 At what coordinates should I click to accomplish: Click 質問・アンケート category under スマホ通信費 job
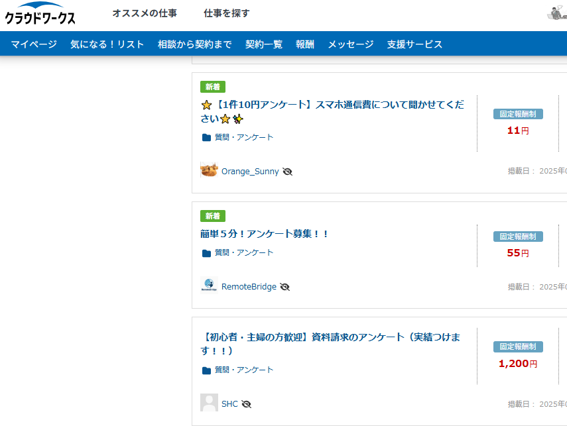(244, 137)
